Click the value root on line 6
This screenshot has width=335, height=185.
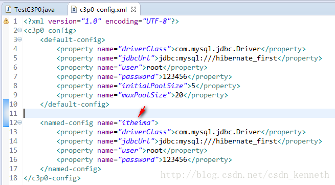click(154, 68)
